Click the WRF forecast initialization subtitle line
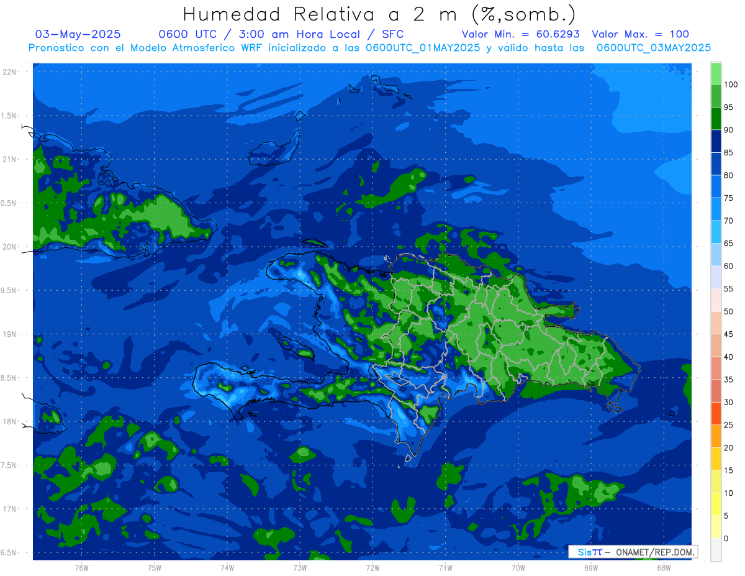 370,47
